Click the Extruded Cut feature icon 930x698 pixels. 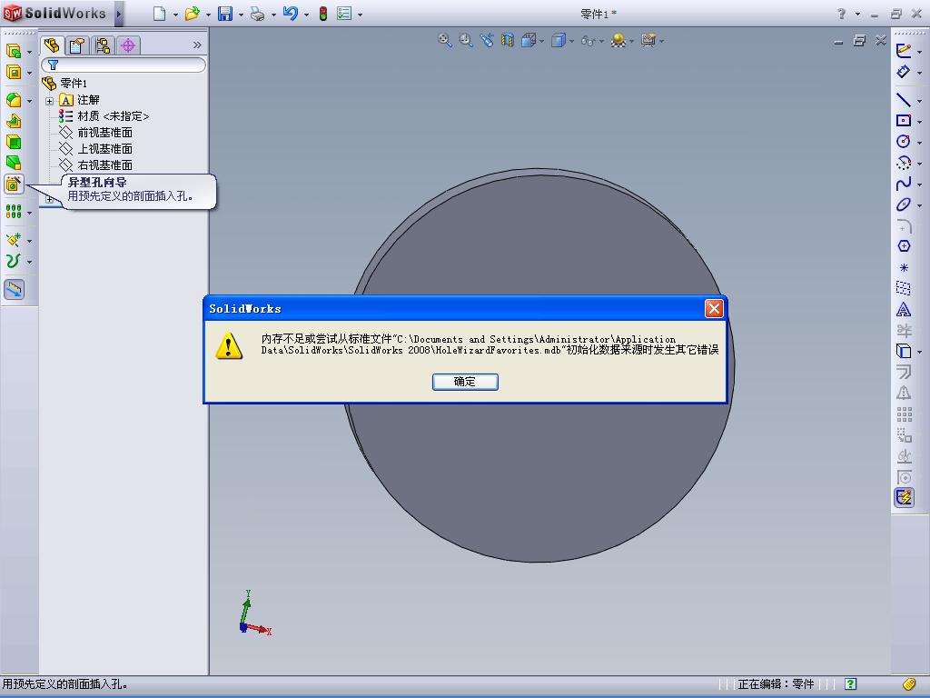pos(14,73)
